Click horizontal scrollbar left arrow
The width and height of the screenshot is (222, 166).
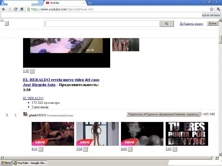[x=2, y=158]
